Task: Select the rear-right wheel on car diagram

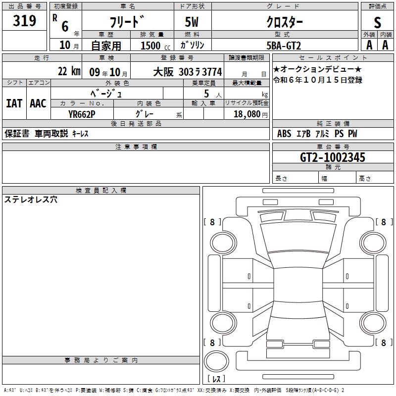Action: coord(373,323)
